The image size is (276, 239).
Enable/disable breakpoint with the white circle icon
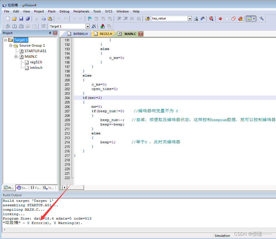click(227, 19)
